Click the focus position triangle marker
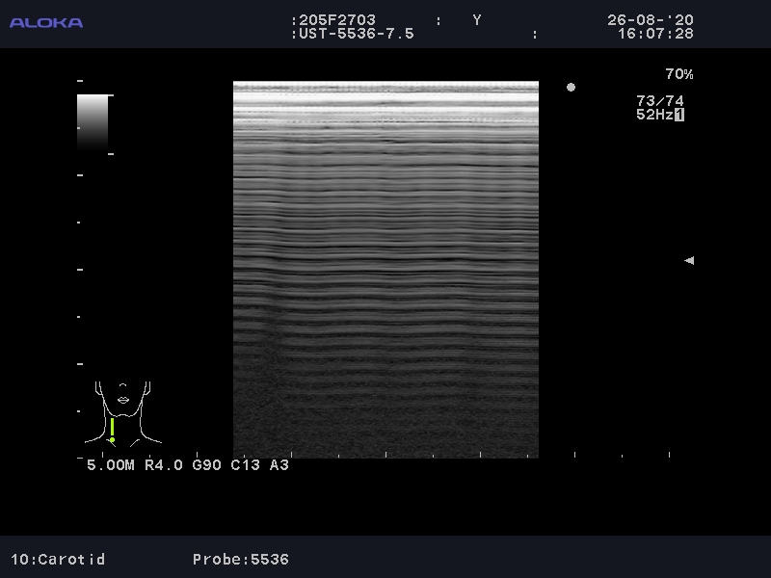This screenshot has width=771, height=578. 688,260
